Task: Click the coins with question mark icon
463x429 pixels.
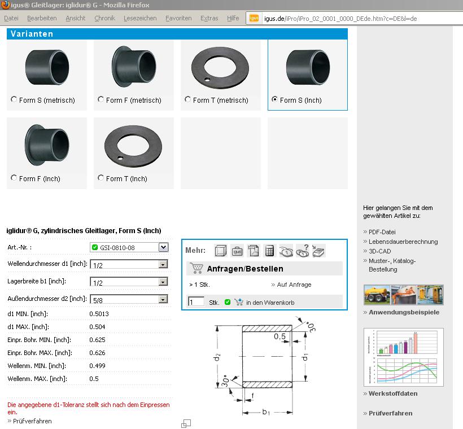Action: pyautogui.click(x=302, y=251)
